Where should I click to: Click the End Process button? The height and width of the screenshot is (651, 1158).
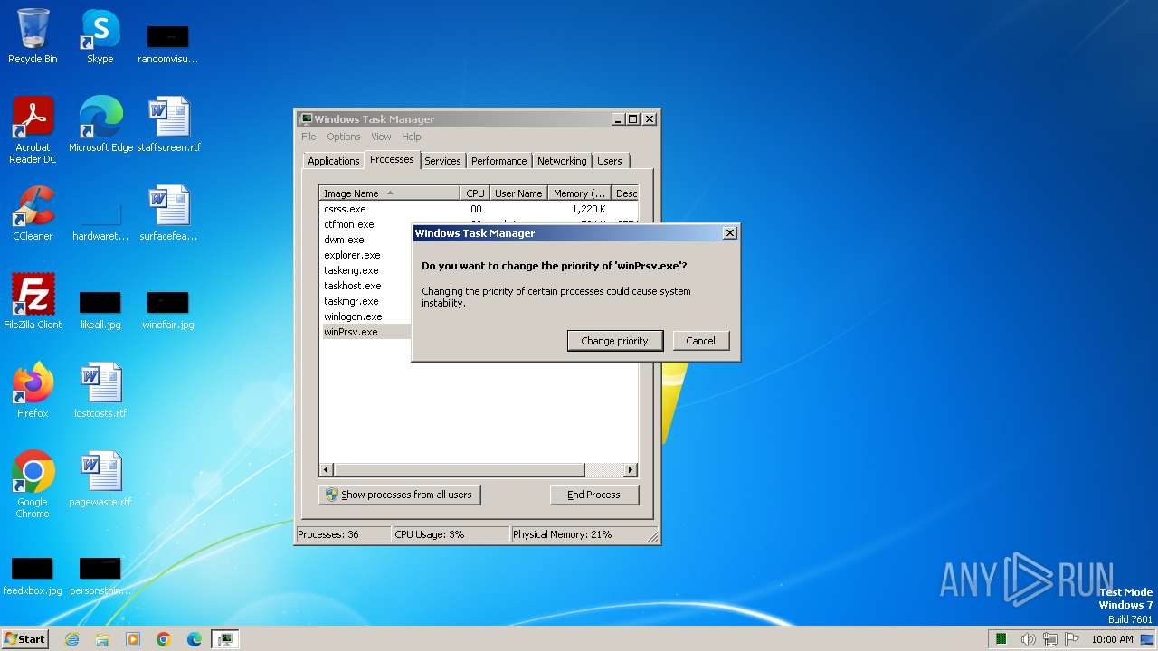click(593, 495)
